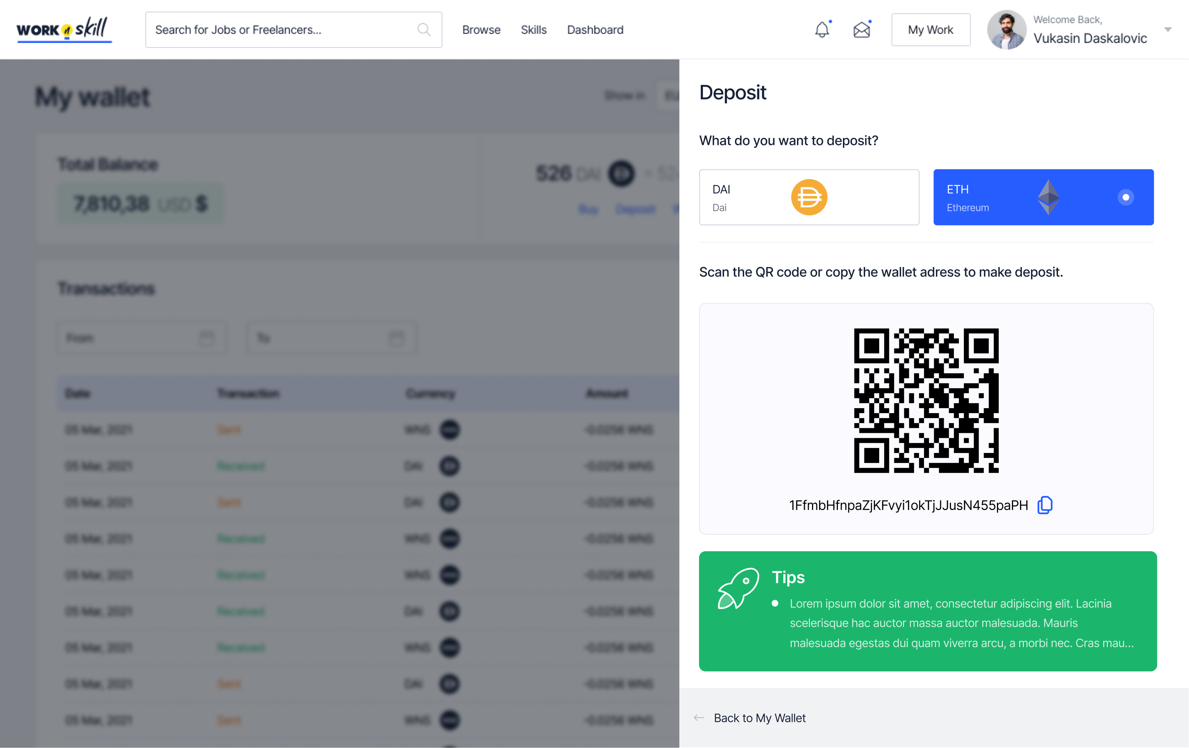Screen dimensions: 1189x748
Task: Click the search magnifier icon
Action: click(x=424, y=30)
